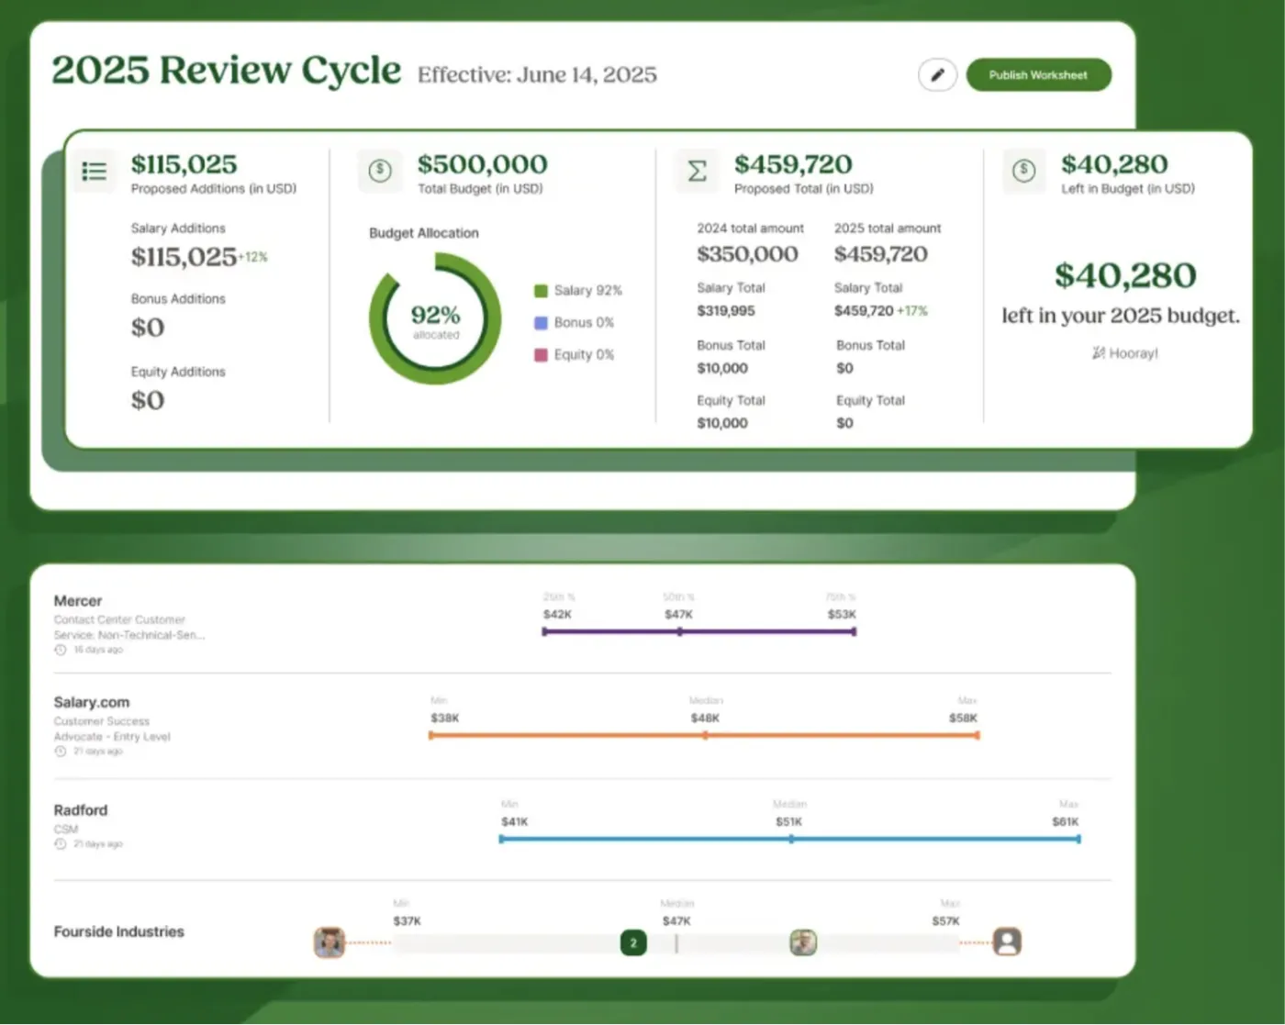The height and width of the screenshot is (1025, 1285).
Task: Click the Radford blue range bar
Action: (x=789, y=839)
